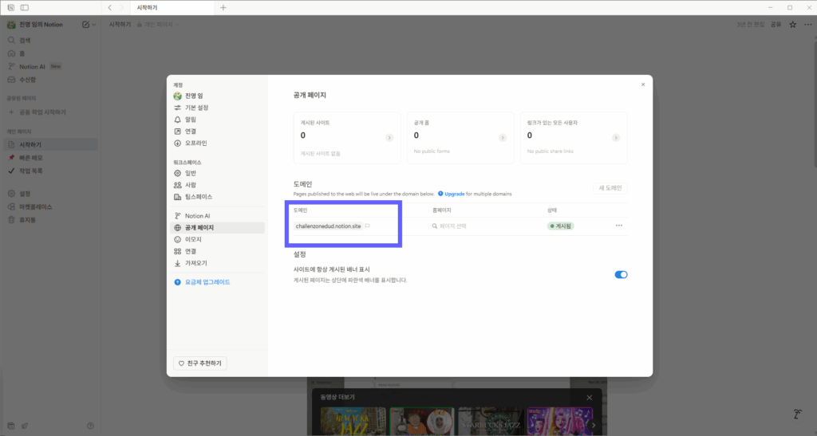817x436 pixels.
Task: Click the Notion AI icon in the left sidebar
Action: (11, 67)
